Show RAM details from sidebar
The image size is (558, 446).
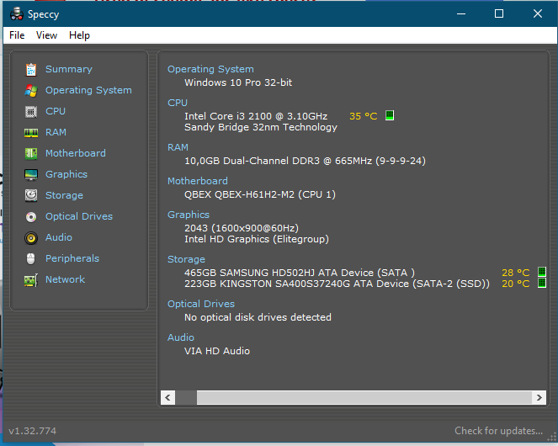click(x=56, y=132)
